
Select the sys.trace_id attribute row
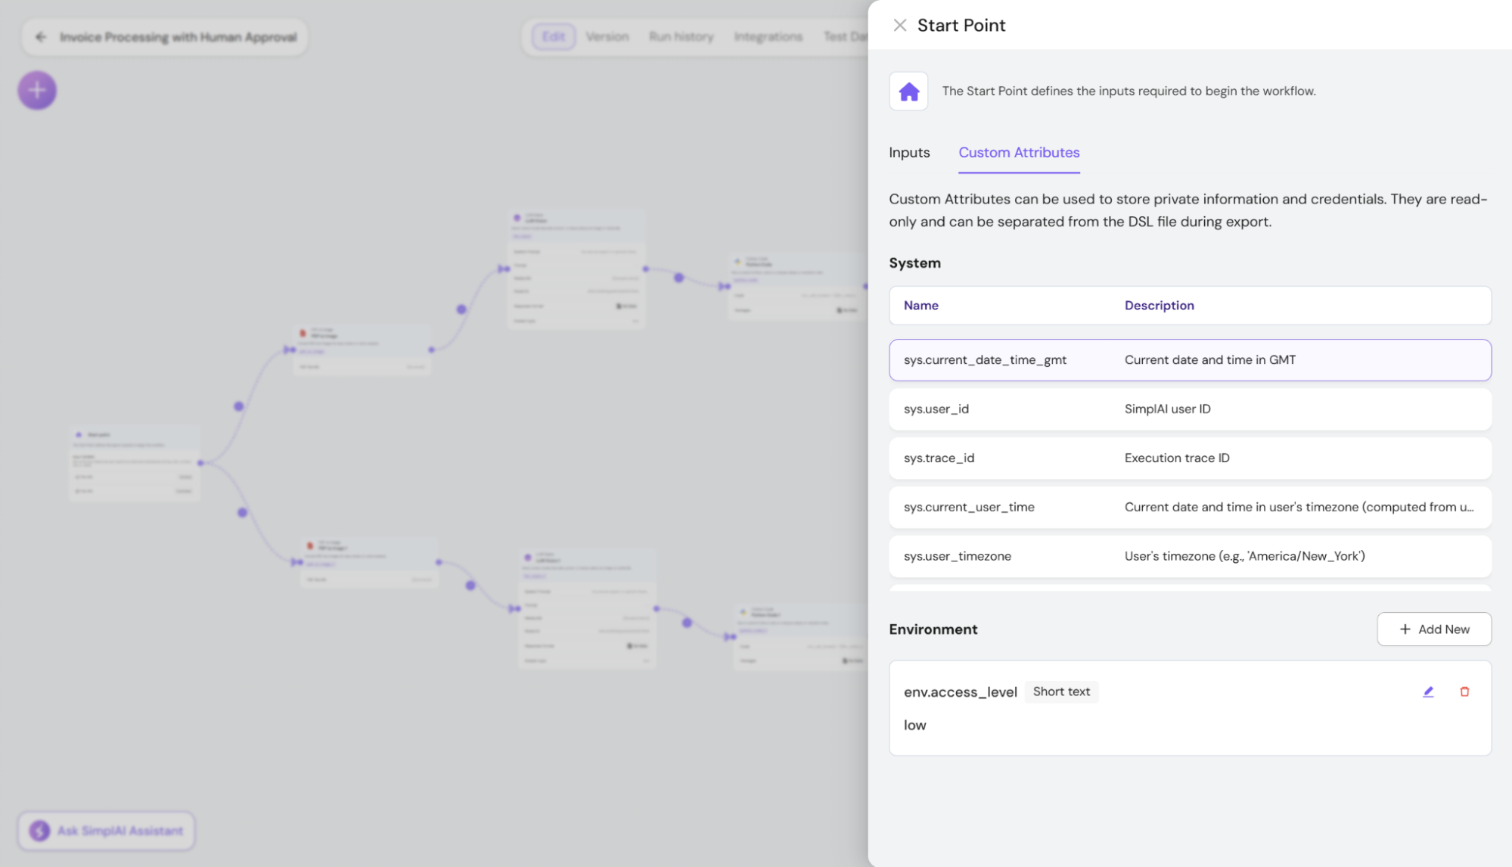click(x=1190, y=458)
